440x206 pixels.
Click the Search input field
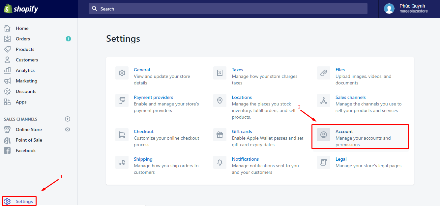(x=228, y=9)
